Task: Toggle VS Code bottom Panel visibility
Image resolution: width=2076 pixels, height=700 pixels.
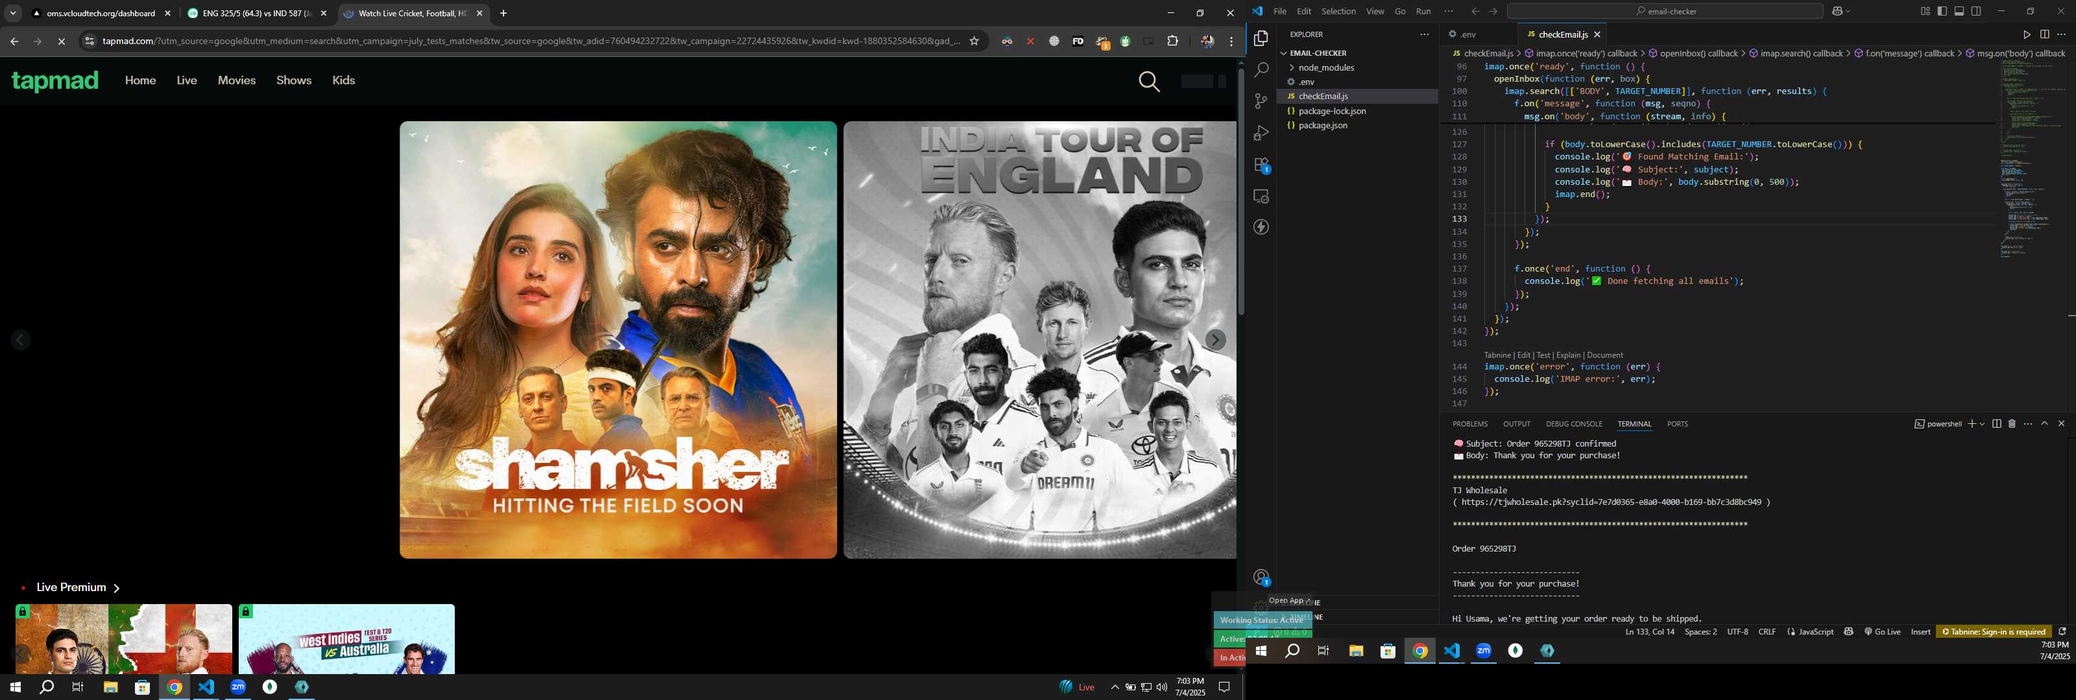Action: click(1959, 11)
